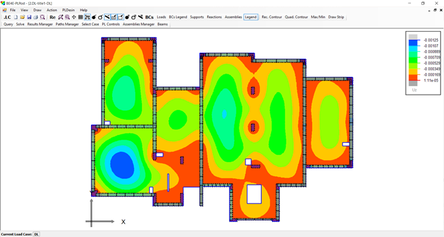The image size is (444, 237).
Task: Click the Beams toolbar button
Action: 162,24
